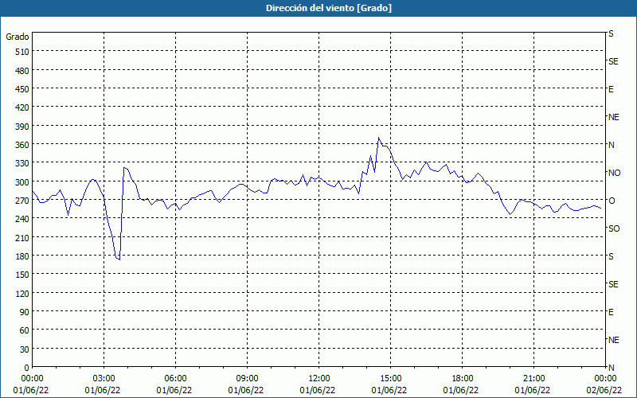Select the 12:00 time label
The width and height of the screenshot is (637, 398).
coord(319,379)
